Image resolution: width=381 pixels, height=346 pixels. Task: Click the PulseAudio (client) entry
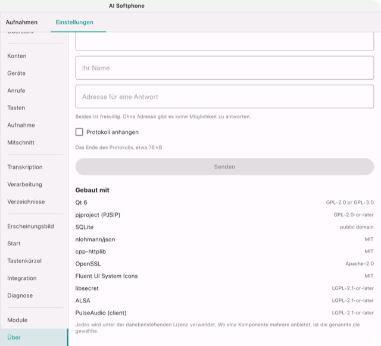coord(101,313)
